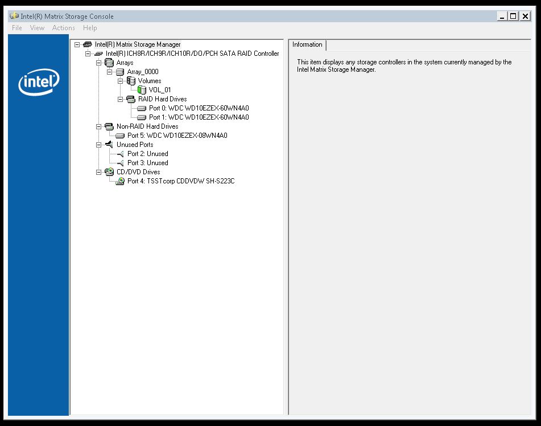Select the Volumes tree label
541x426 pixels.
[x=150, y=81]
